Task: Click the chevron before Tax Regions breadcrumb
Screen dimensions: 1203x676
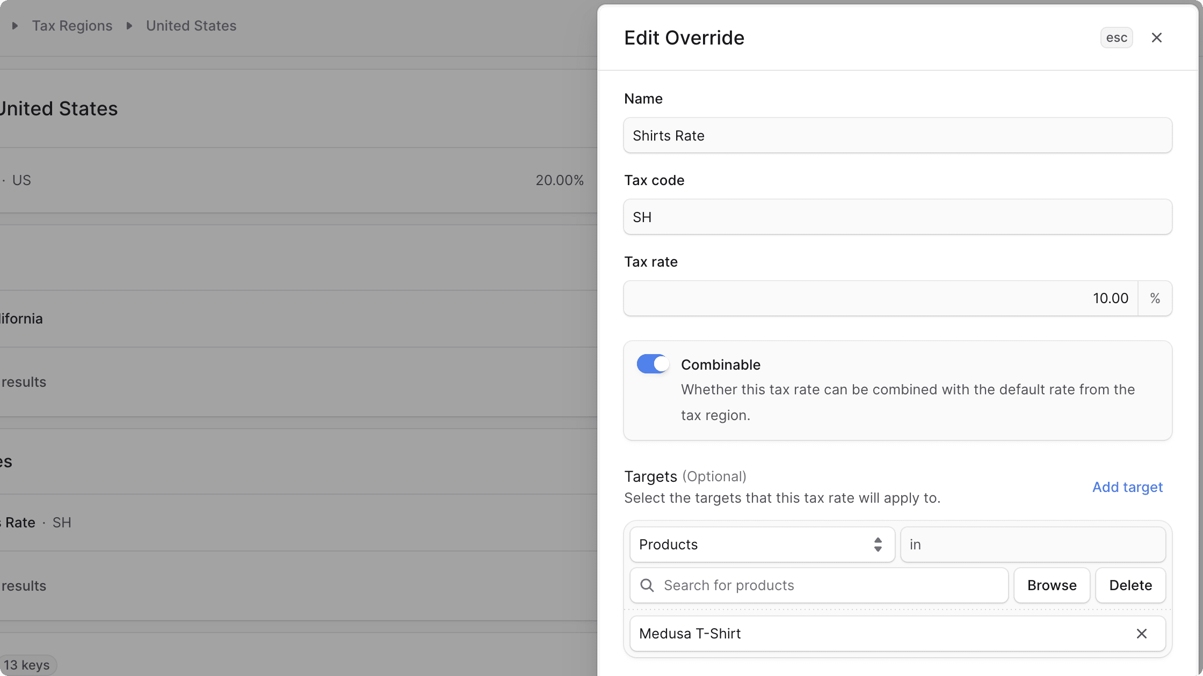Action: point(14,25)
